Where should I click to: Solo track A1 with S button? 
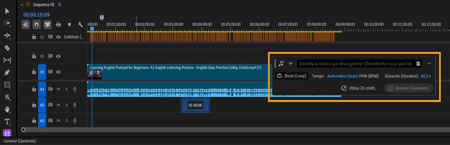(67, 89)
